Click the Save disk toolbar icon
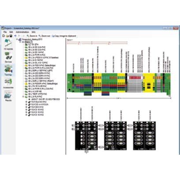This screenshot has height=180, width=180. click(x=11, y=36)
